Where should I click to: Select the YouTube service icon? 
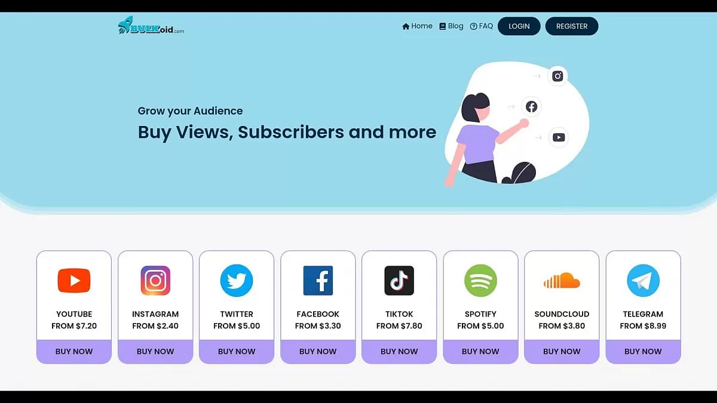pyautogui.click(x=73, y=280)
